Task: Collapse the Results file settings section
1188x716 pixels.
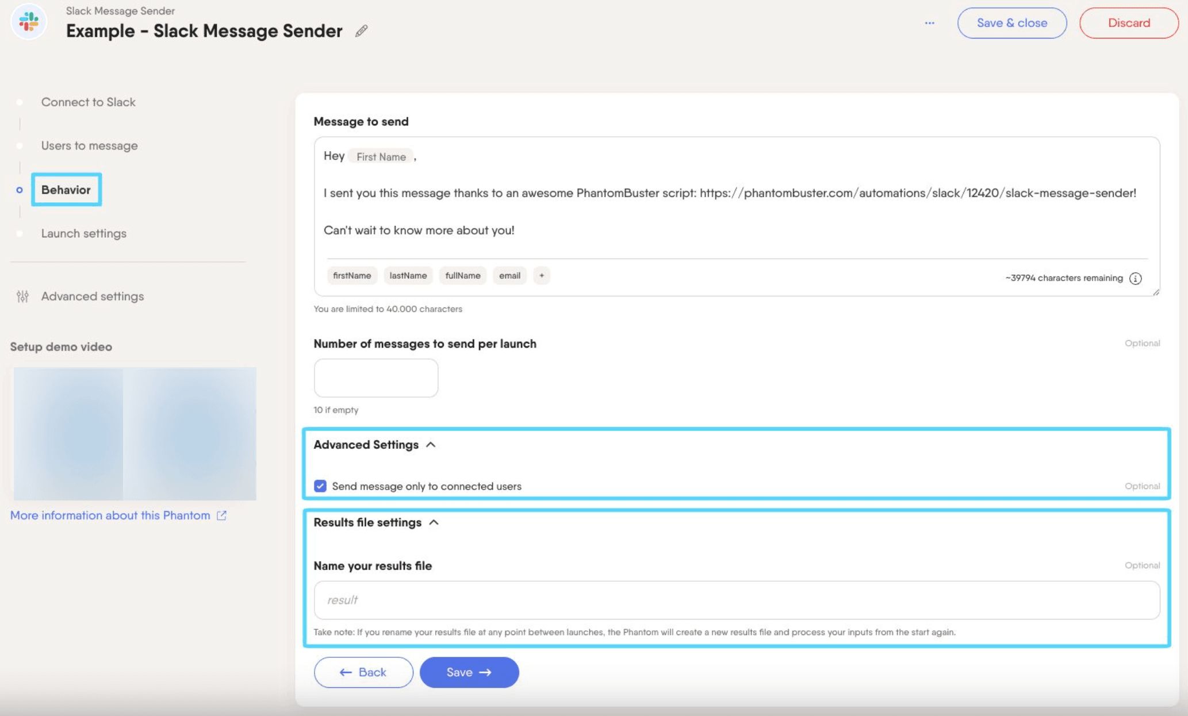Action: 434,522
